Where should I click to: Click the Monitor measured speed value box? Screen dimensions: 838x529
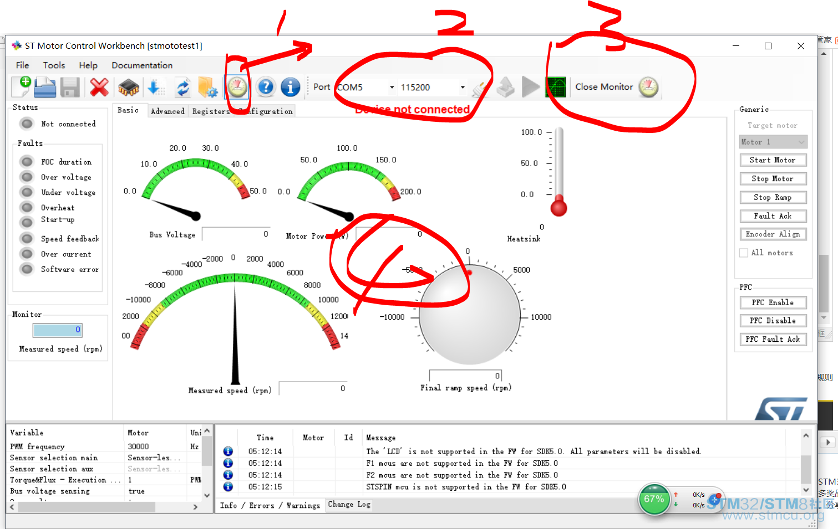pyautogui.click(x=58, y=330)
